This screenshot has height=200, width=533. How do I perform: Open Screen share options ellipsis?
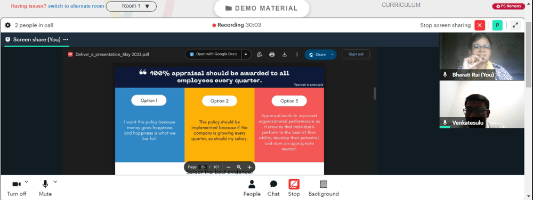pyautogui.click(x=66, y=40)
